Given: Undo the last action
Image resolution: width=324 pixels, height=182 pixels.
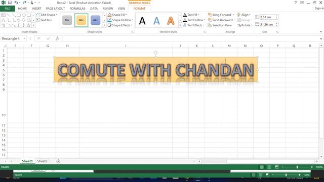Looking at the screenshot, I should [x=16, y=3].
